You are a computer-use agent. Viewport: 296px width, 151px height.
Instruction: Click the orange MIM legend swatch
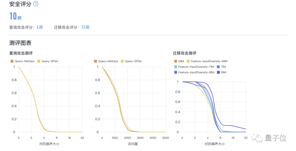click(x=176, y=61)
